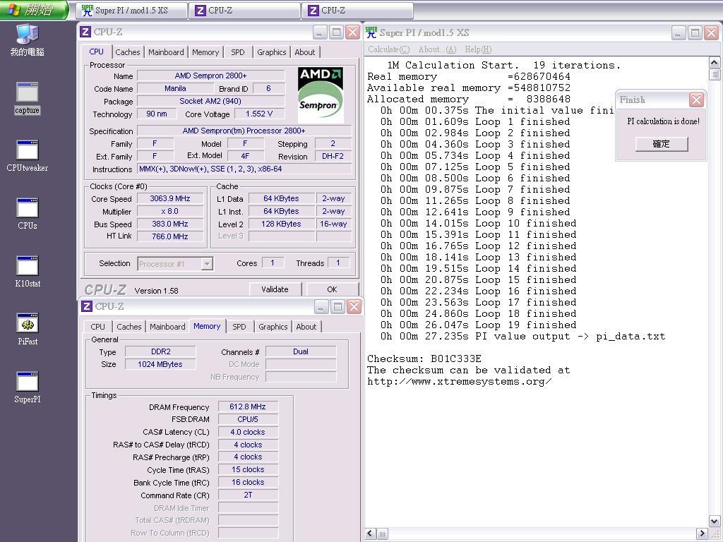This screenshot has width=723, height=542.
Task: Open Graphics tab in upper CPU-Z window
Action: 272,52
